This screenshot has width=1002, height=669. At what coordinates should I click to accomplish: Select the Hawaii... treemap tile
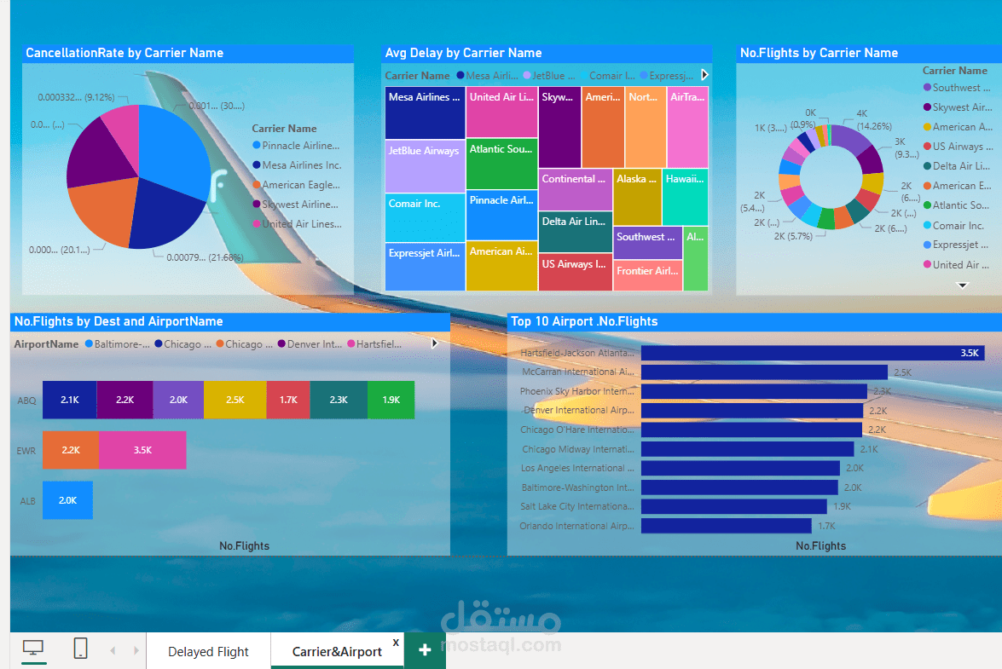pos(685,197)
